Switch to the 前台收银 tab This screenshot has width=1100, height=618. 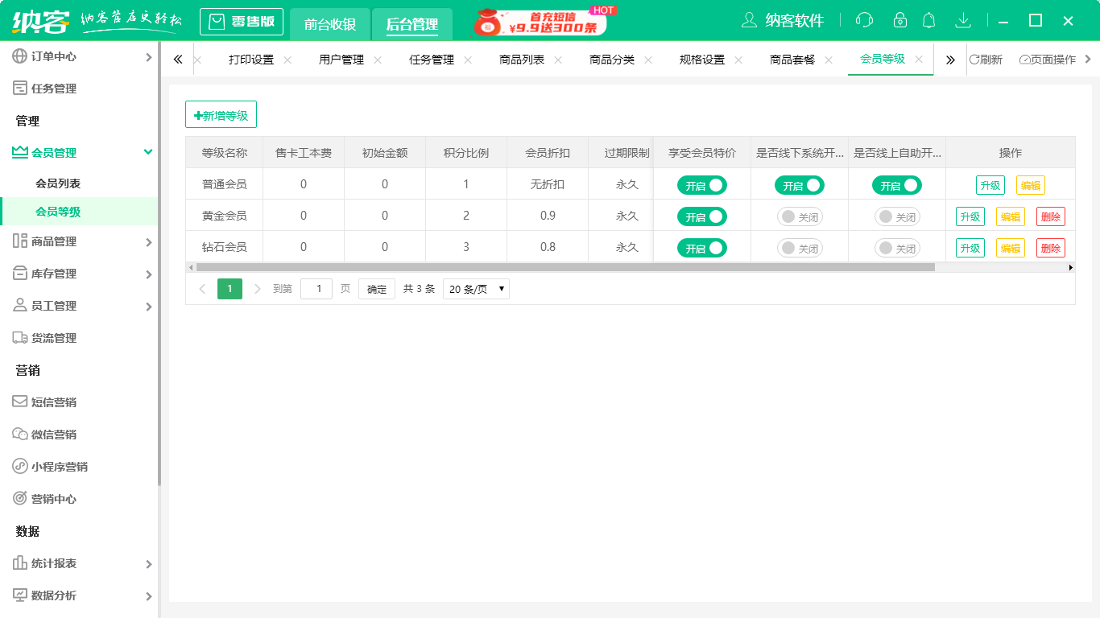click(330, 24)
